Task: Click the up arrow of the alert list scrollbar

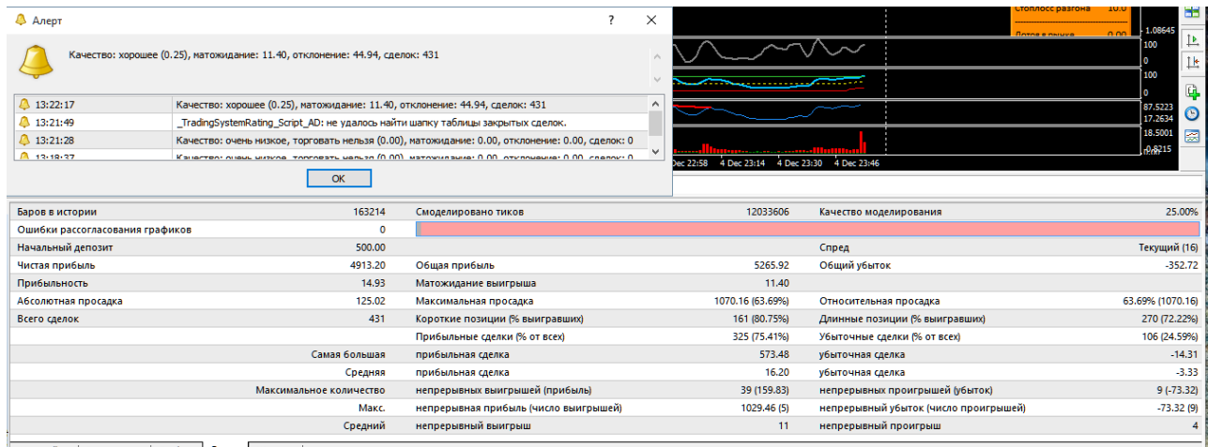Action: tap(656, 103)
